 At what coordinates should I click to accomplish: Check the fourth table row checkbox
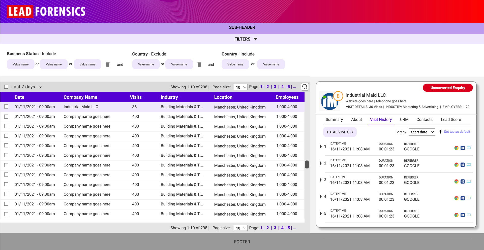(x=6, y=136)
